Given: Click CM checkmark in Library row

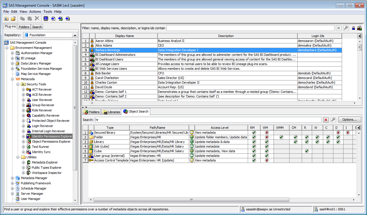Looking at the screenshot, I should pos(295,142).
